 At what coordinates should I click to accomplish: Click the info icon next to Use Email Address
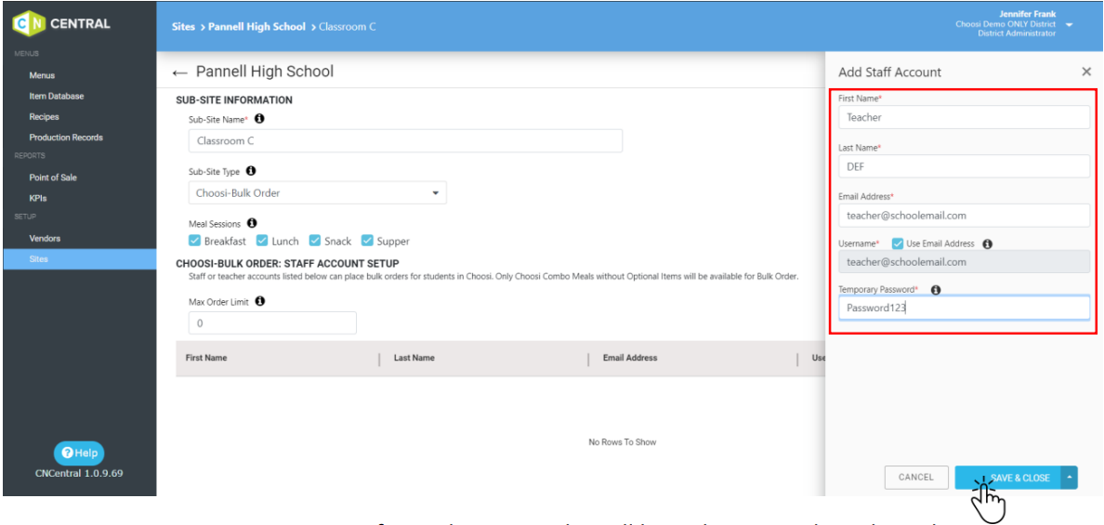pyautogui.click(x=987, y=243)
